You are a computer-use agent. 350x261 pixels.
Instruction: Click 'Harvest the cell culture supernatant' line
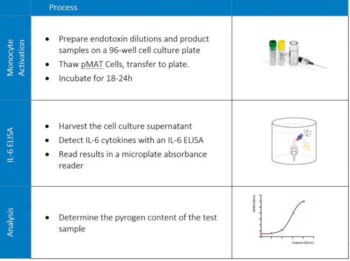[x=125, y=126]
